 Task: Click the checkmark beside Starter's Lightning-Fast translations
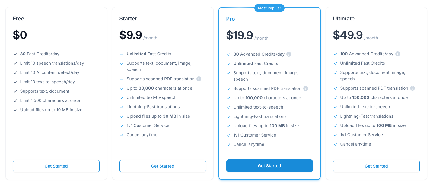(122, 107)
